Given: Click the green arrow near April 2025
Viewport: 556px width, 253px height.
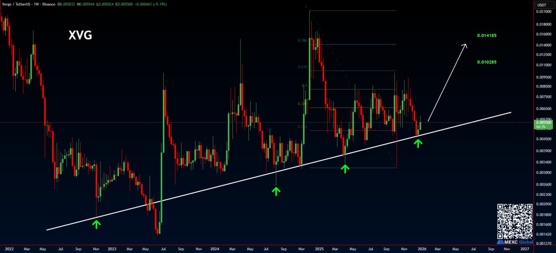Looking at the screenshot, I should click(x=345, y=169).
